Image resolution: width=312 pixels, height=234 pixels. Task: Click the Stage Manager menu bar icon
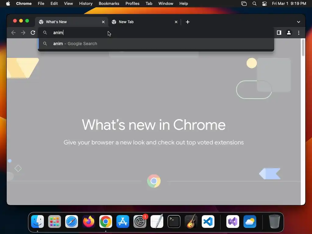coord(244,4)
